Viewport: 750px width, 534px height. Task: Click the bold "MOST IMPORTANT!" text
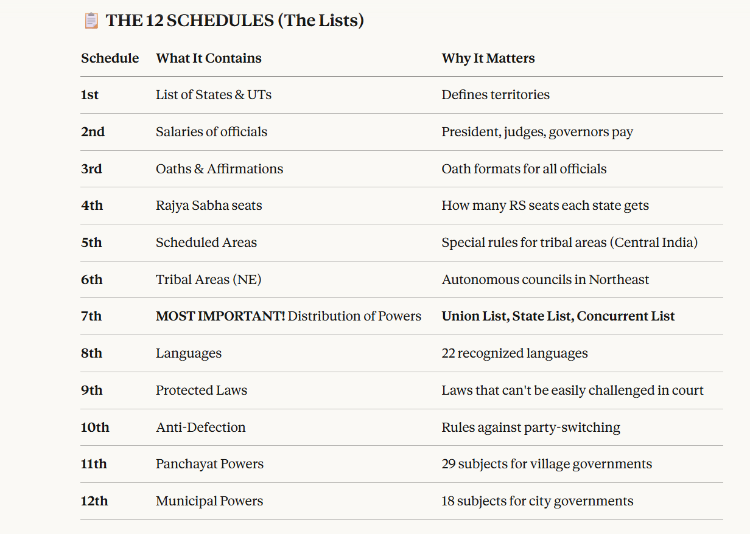click(220, 316)
